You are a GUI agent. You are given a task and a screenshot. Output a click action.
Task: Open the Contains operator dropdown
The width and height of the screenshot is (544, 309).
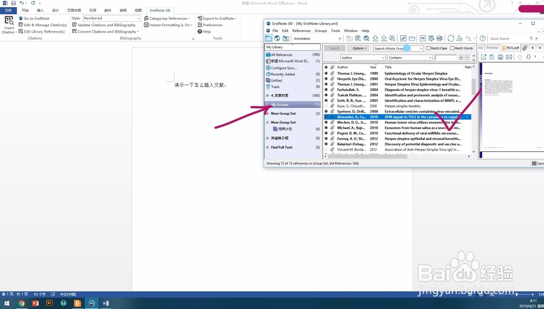[410, 58]
